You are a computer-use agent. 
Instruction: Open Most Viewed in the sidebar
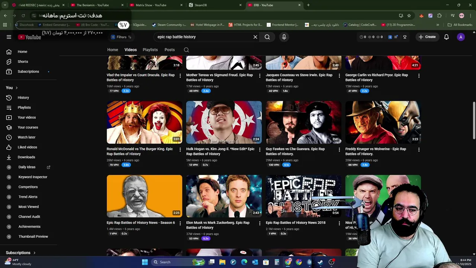(28, 207)
